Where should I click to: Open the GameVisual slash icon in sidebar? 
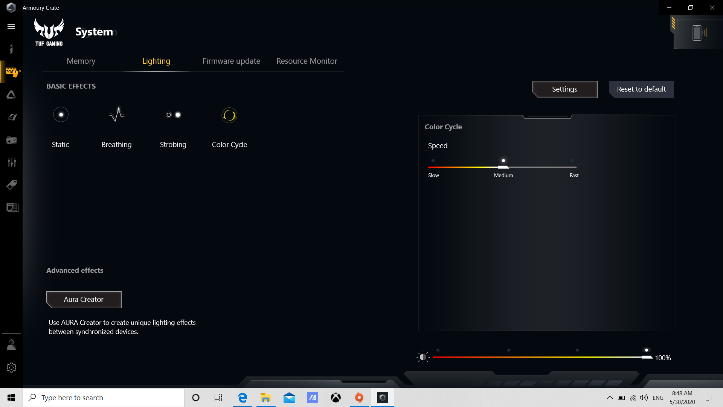pos(12,117)
